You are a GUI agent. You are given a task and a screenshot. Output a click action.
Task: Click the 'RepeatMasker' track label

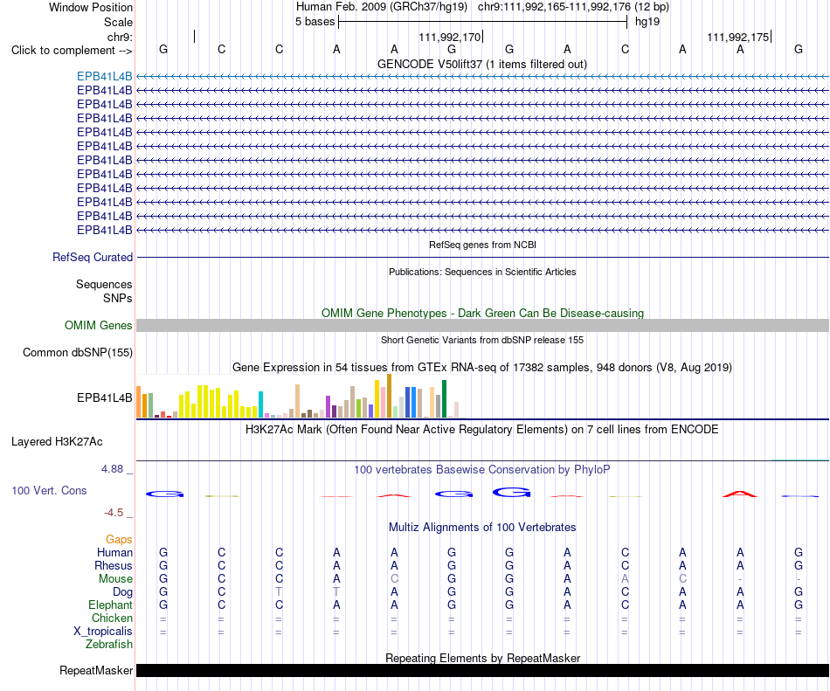pos(96,671)
